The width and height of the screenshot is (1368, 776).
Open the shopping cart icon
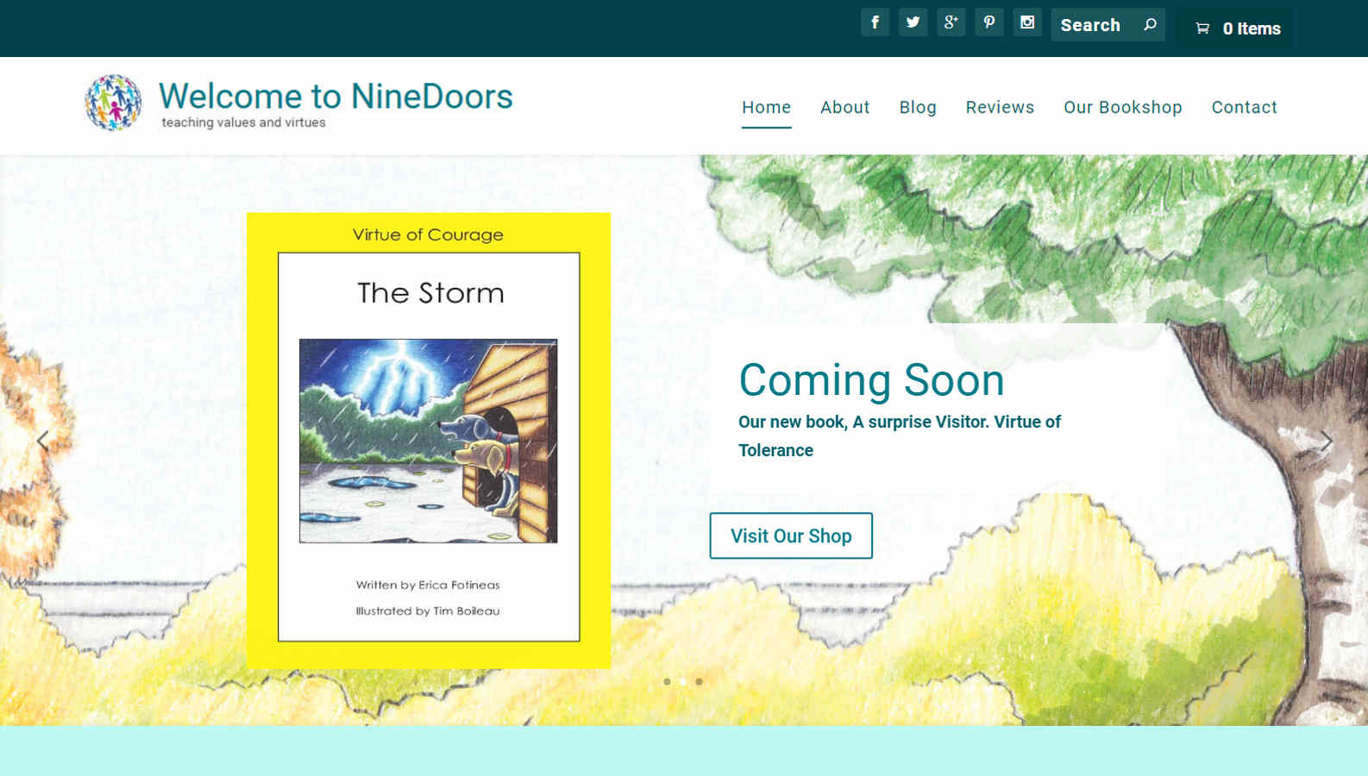point(1202,28)
